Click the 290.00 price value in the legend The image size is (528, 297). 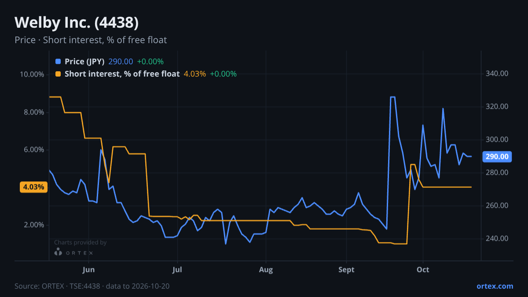click(121, 62)
